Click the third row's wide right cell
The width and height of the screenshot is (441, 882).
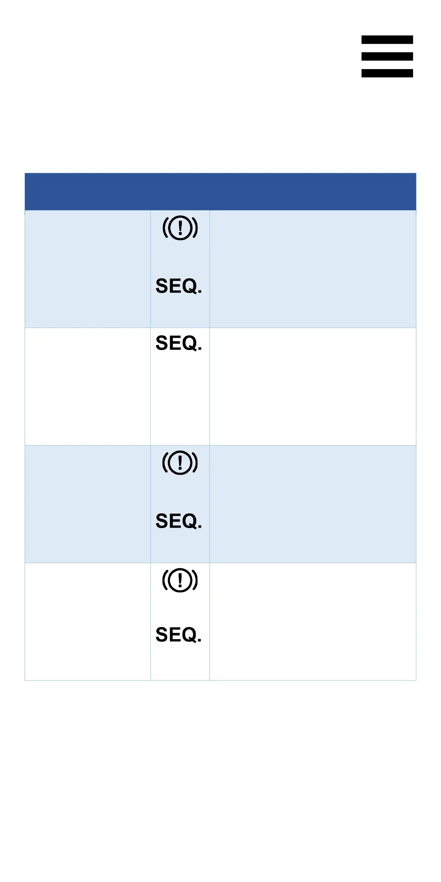point(313,504)
